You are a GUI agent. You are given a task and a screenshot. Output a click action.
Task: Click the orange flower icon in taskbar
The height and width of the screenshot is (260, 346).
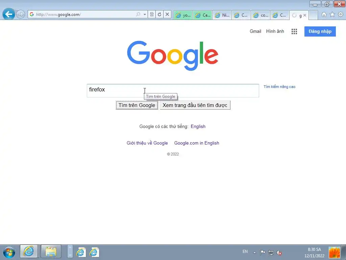point(335,253)
